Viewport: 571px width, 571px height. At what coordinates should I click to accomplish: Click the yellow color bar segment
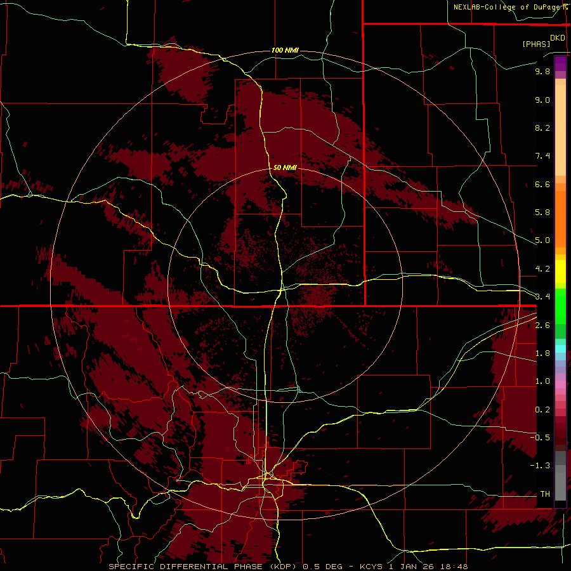tap(560, 272)
